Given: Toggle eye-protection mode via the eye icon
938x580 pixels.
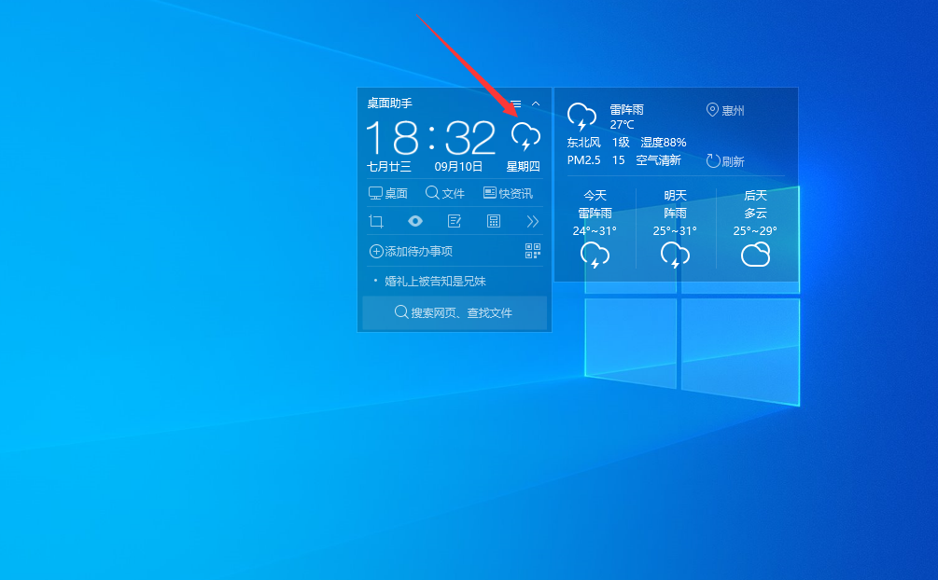Looking at the screenshot, I should tap(414, 221).
